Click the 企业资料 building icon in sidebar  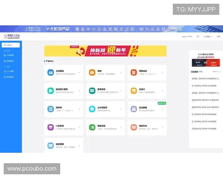(5, 55)
